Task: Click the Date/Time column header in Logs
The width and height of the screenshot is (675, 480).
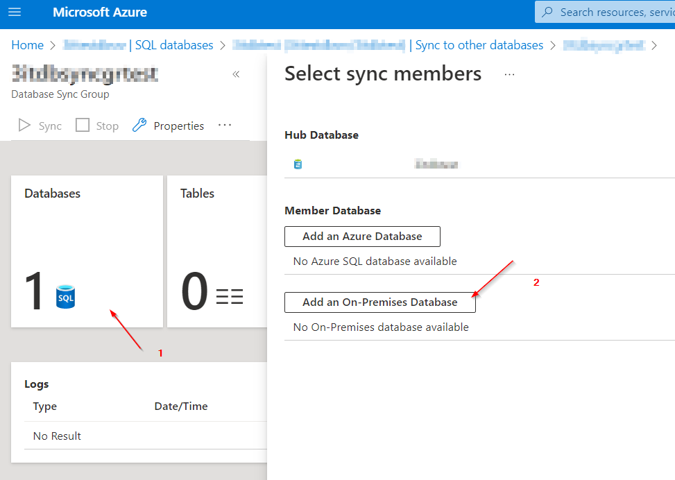Action: [181, 406]
